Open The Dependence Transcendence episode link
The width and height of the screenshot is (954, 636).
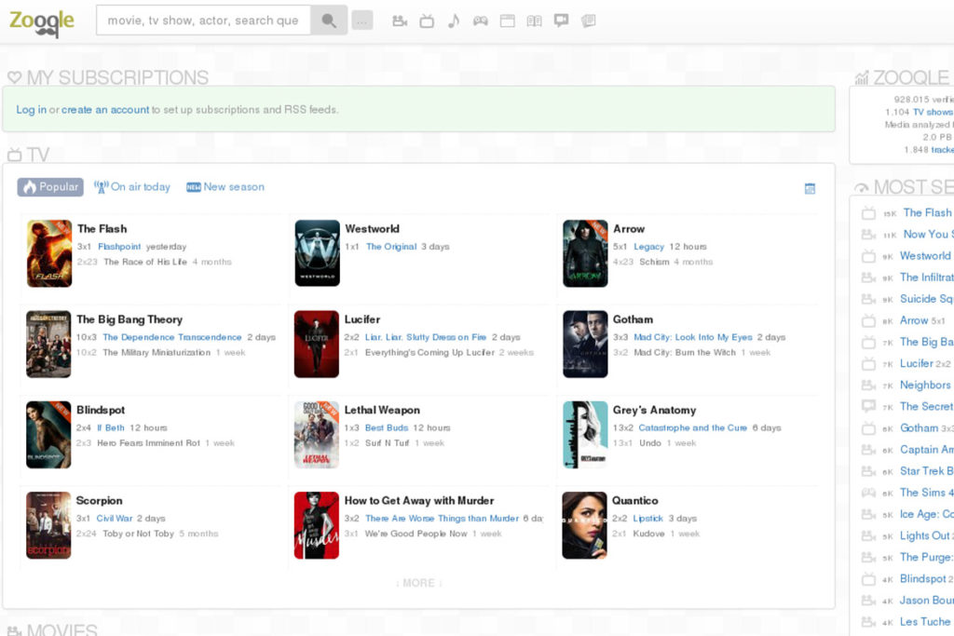[x=172, y=337]
